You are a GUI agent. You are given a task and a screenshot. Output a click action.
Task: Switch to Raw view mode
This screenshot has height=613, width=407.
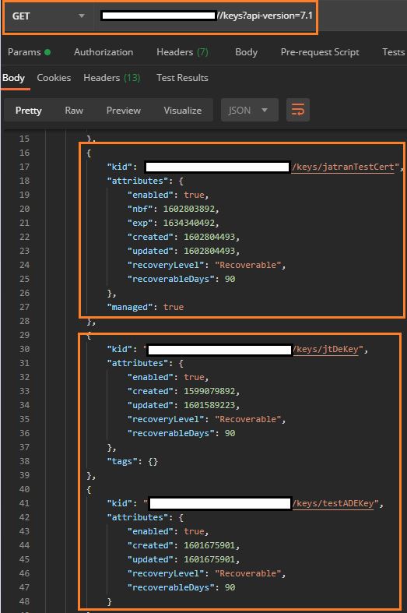click(74, 111)
